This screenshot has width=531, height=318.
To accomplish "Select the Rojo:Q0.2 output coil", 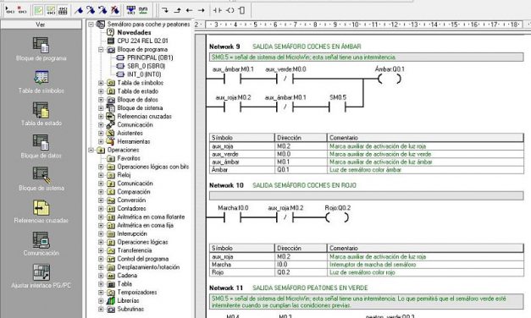I will click(x=337, y=218).
